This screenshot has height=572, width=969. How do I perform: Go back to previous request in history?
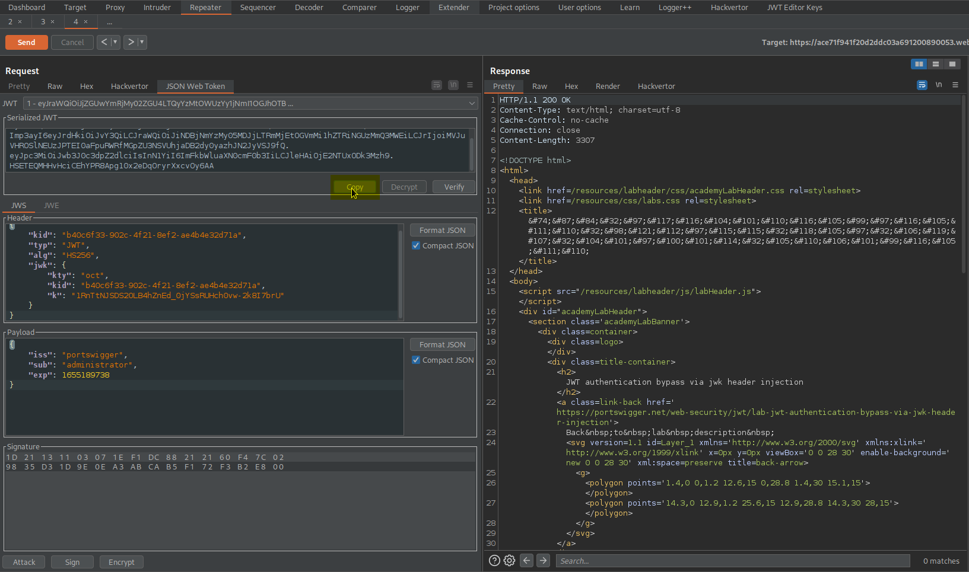104,42
